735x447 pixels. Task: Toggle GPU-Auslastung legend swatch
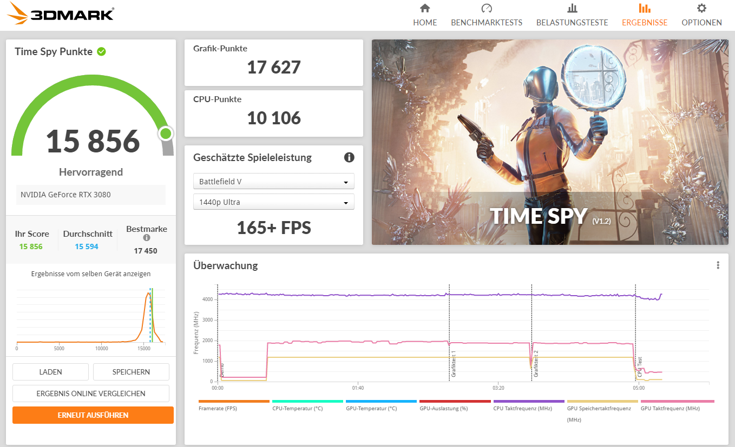455,402
